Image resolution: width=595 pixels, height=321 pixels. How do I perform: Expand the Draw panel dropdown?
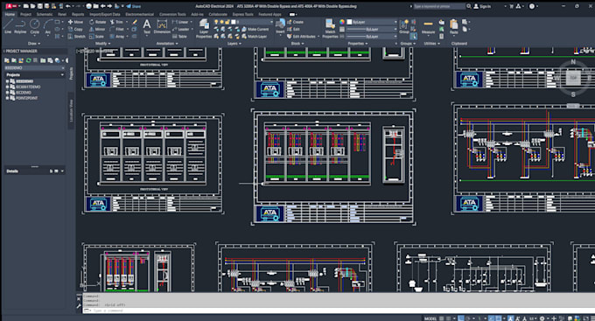(34, 44)
